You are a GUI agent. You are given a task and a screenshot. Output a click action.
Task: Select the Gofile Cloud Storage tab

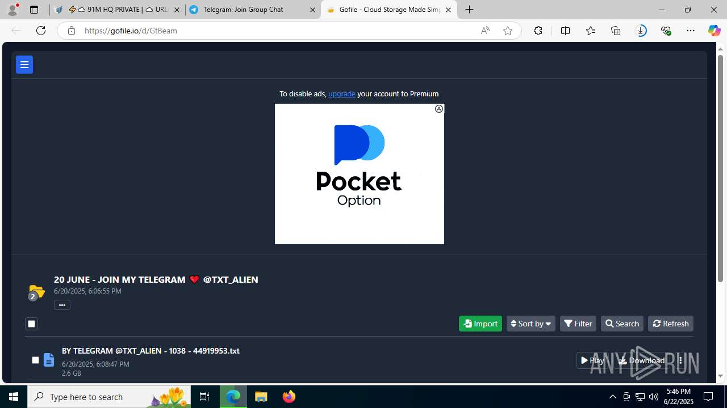click(x=389, y=10)
